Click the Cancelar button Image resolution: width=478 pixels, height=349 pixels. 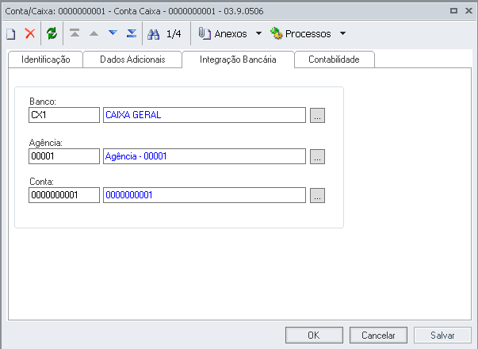pyautogui.click(x=378, y=336)
